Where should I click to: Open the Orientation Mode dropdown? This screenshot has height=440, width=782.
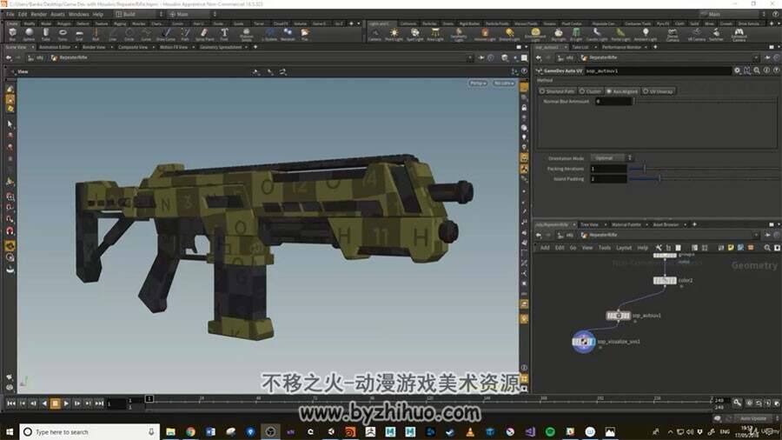612,158
